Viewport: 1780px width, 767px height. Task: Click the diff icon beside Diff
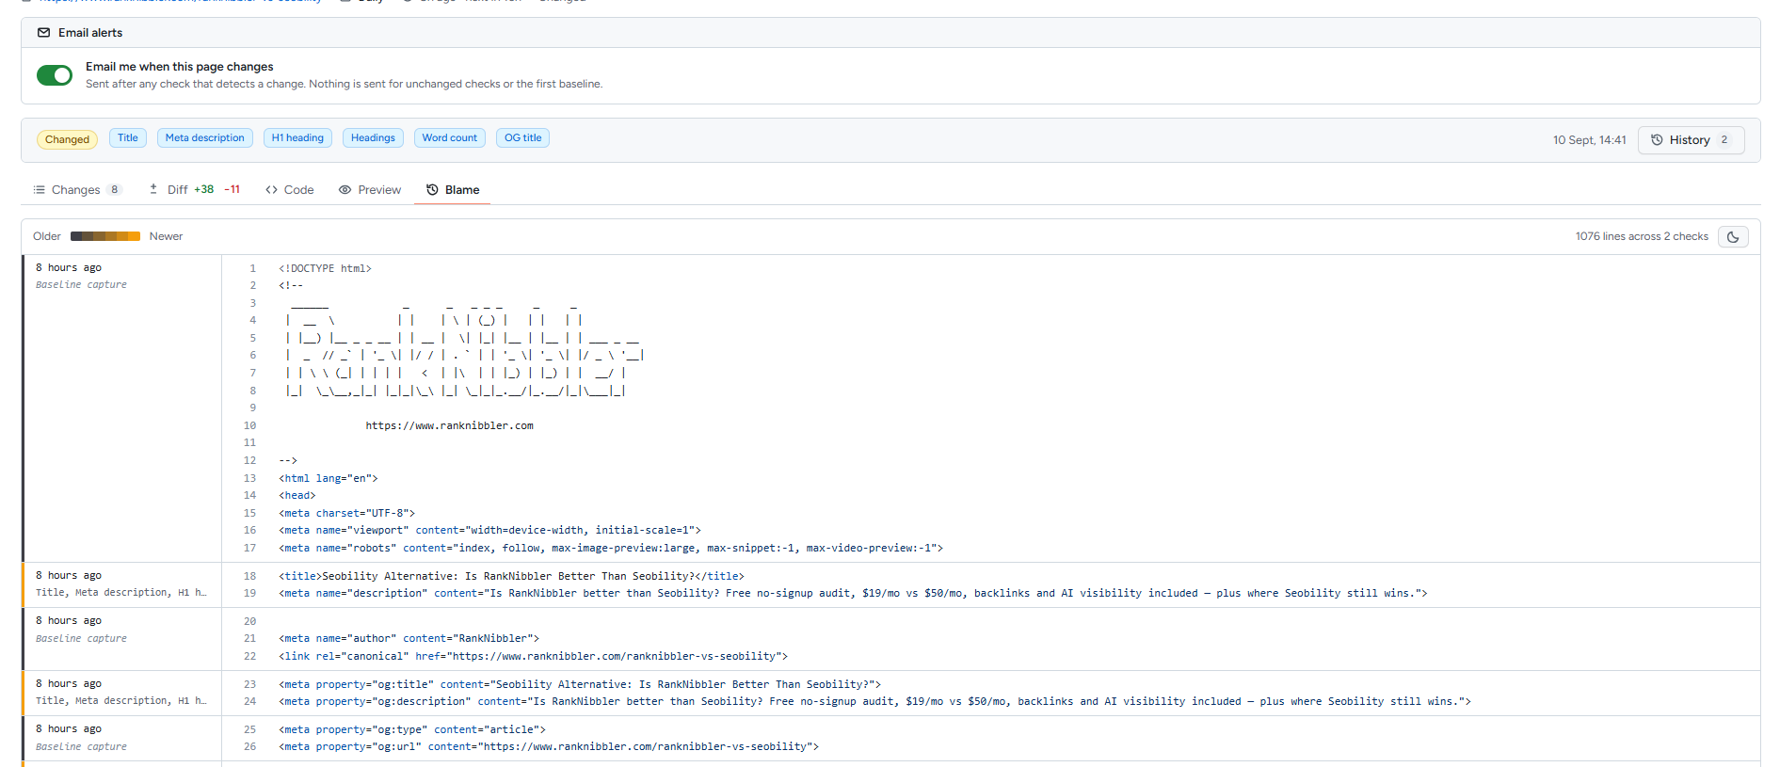coord(153,189)
